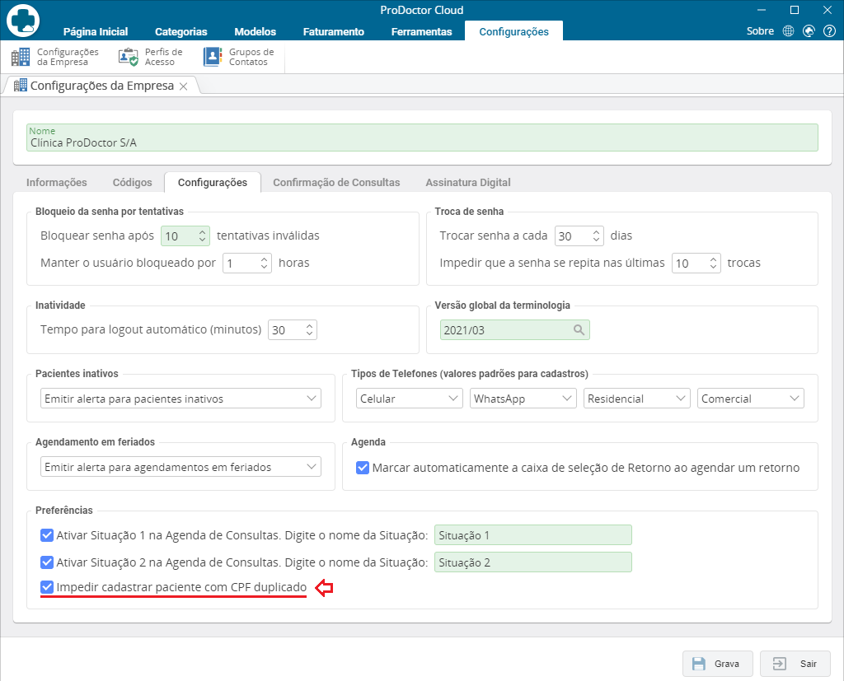This screenshot has height=681, width=844.
Task: Expand the Agendamento em feriados dropdown
Action: 181,467
